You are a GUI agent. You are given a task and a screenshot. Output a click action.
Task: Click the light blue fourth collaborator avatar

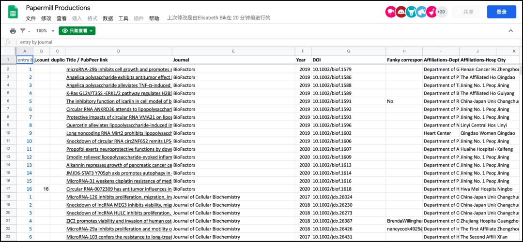tap(421, 12)
